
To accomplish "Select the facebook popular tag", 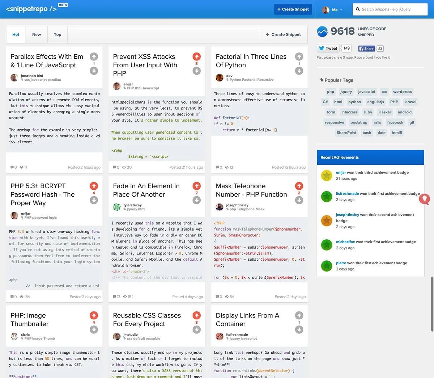I will coord(395,122).
